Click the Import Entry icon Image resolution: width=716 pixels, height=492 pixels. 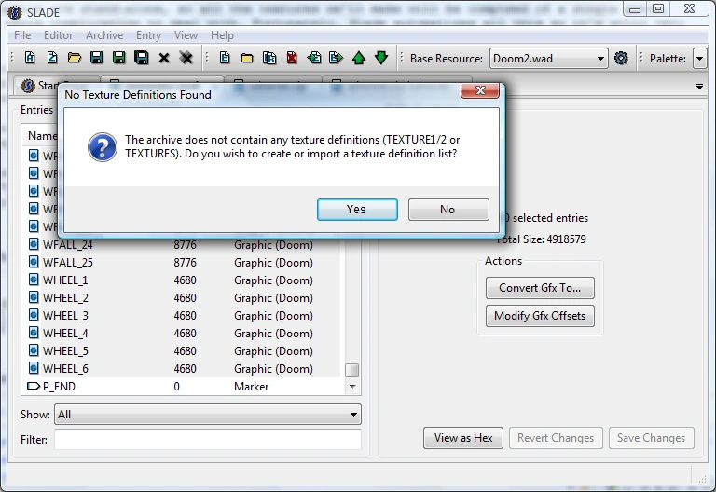(314, 58)
